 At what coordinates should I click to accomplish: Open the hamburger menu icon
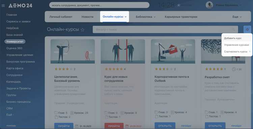[3, 6]
